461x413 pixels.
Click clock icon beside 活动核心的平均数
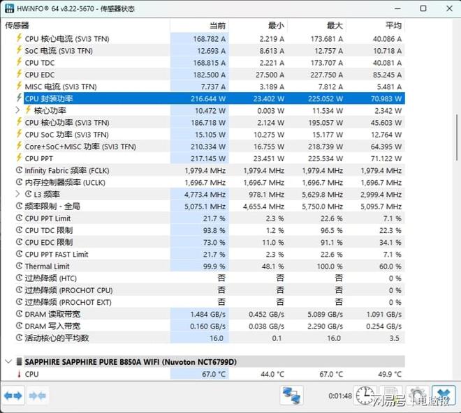tap(19, 338)
